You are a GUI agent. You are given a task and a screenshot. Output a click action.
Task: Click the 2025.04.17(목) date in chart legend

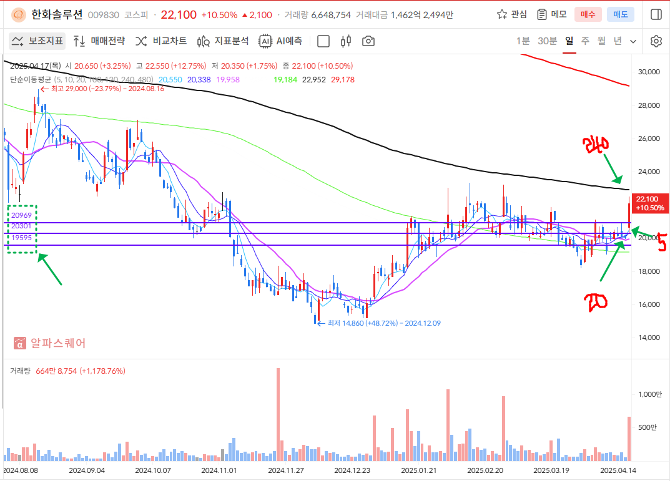click(x=36, y=66)
